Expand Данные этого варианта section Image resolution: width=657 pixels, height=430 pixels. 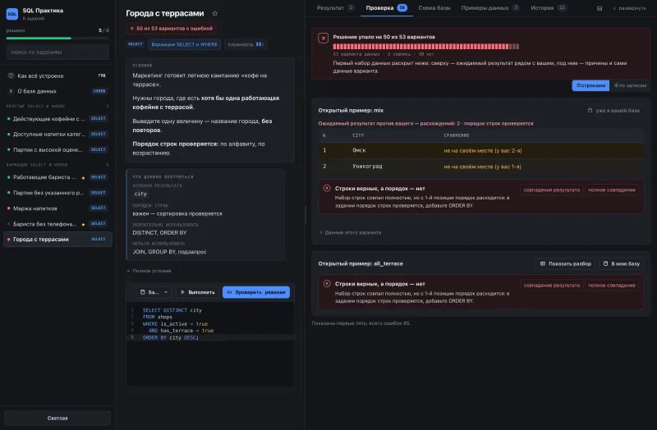coord(351,232)
